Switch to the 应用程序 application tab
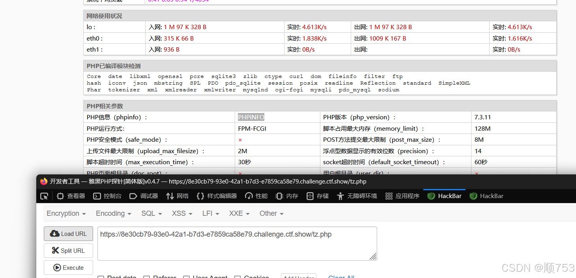Image resolution: width=576 pixels, height=278 pixels. coord(402,196)
